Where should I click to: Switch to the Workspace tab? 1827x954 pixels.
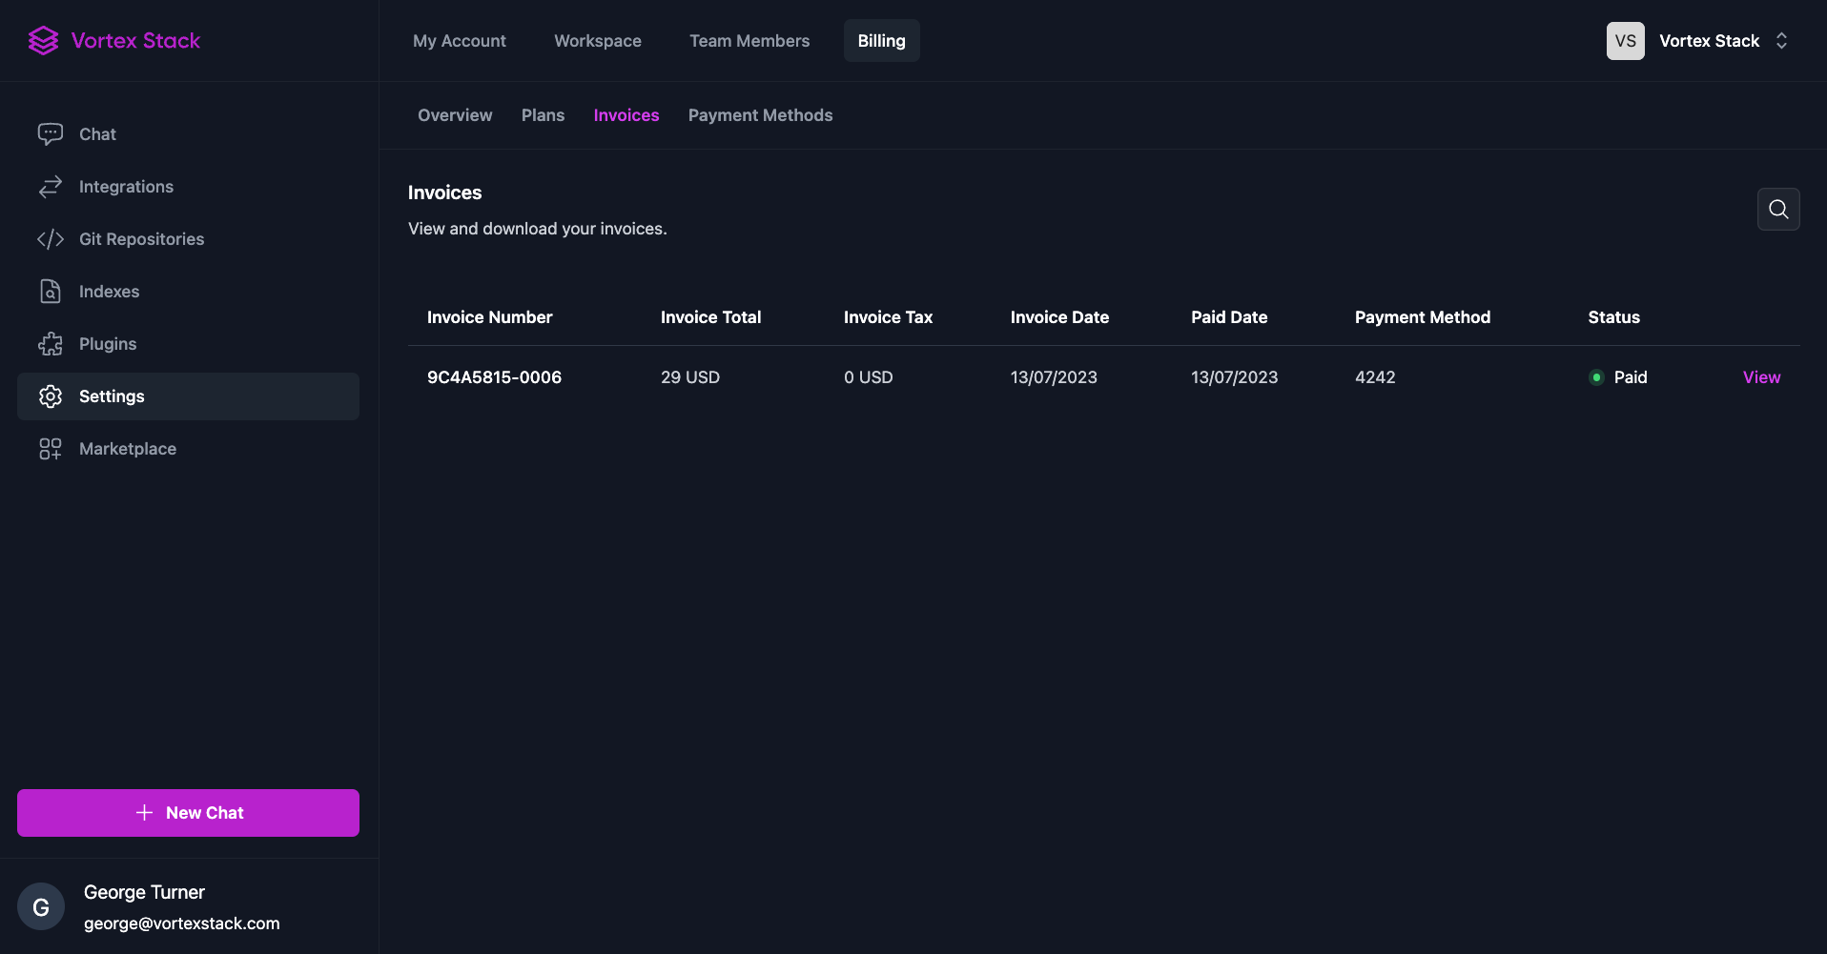pyautogui.click(x=598, y=41)
